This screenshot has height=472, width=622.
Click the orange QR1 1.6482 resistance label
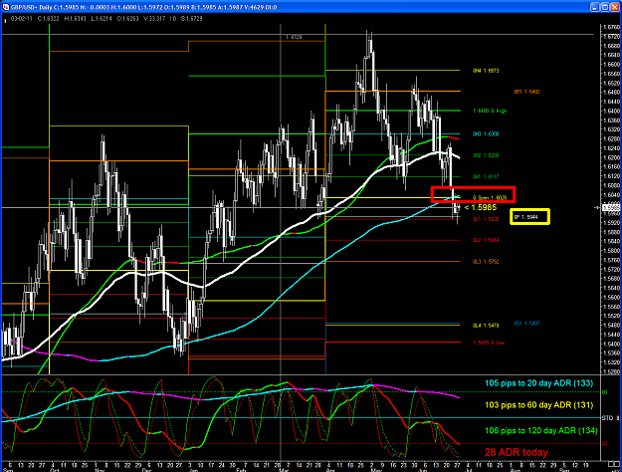[x=526, y=92]
